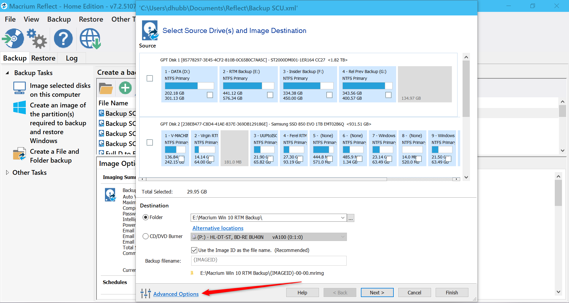Check the GPT Disk 1 whole-disk checkbox

click(150, 78)
